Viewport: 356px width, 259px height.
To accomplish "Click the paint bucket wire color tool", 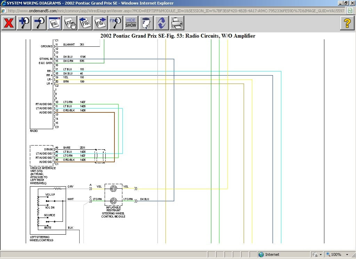I will (x=146, y=23).
